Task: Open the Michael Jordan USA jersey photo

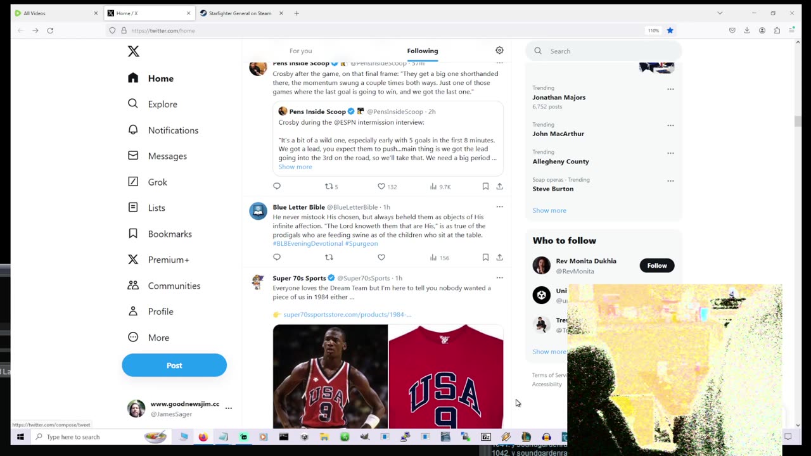Action: pyautogui.click(x=330, y=377)
